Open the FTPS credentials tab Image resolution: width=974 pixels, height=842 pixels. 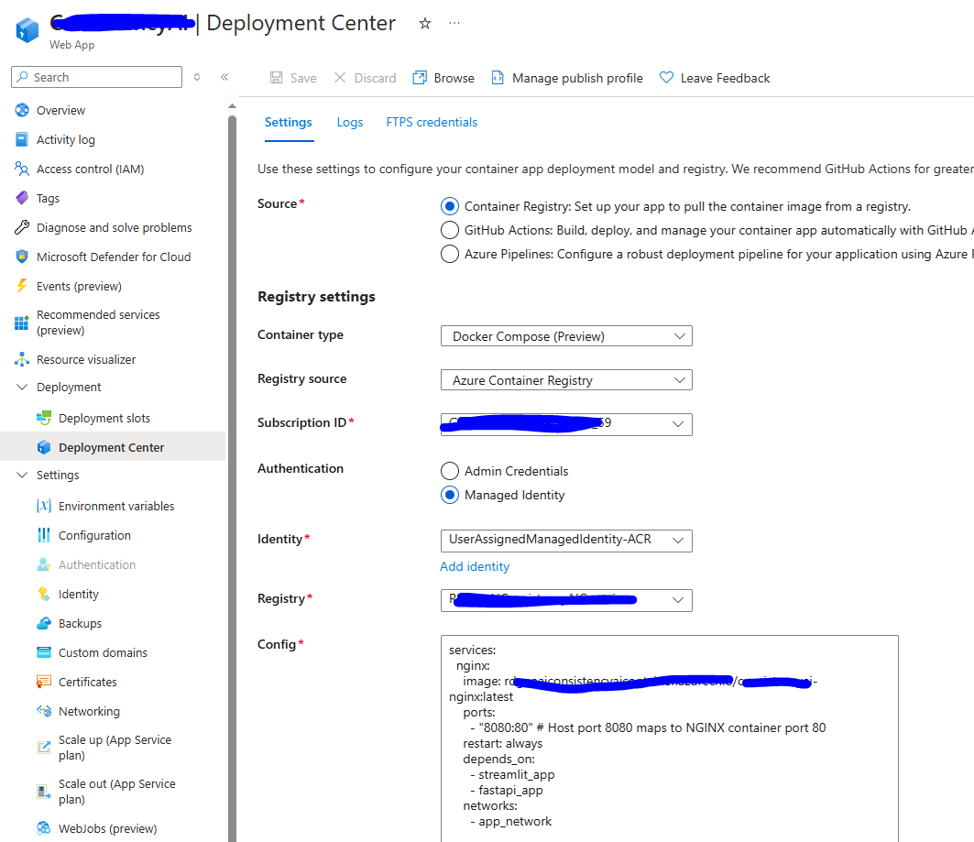point(431,122)
